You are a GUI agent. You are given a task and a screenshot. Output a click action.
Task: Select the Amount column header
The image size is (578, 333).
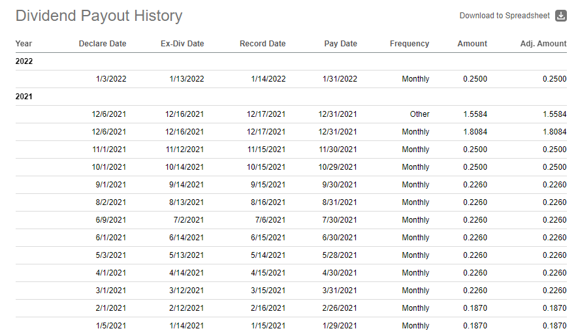pos(472,44)
